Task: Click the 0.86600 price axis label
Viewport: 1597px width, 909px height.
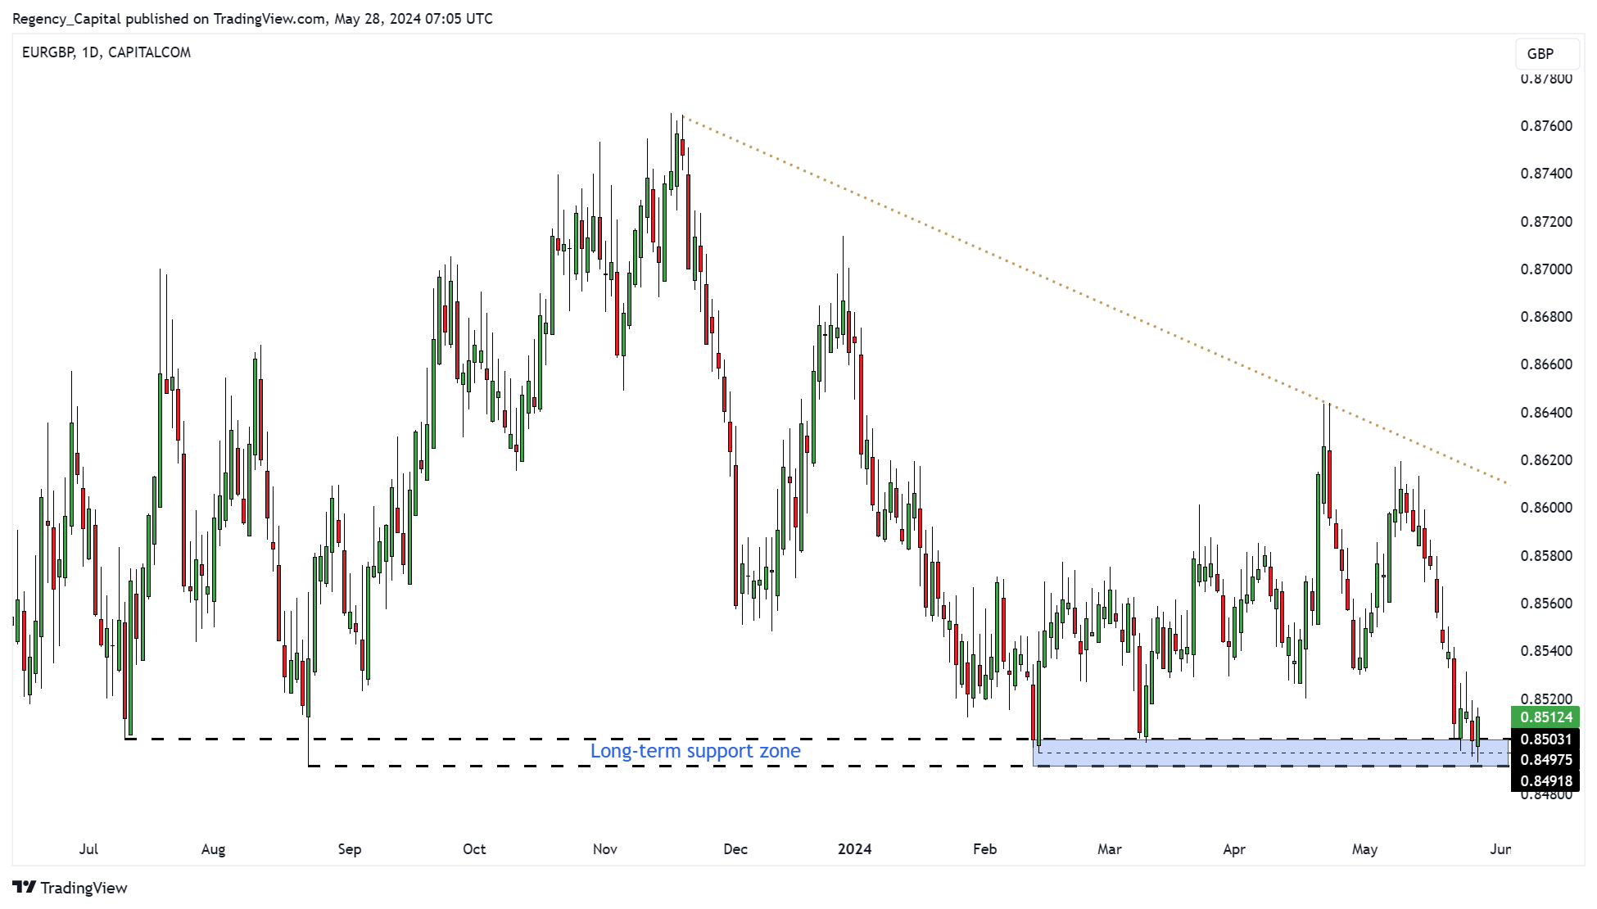Action: (1546, 364)
